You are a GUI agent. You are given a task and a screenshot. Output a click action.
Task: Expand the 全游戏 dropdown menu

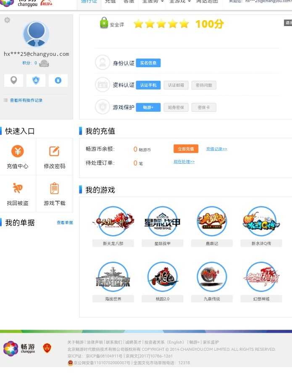pyautogui.click(x=180, y=2)
